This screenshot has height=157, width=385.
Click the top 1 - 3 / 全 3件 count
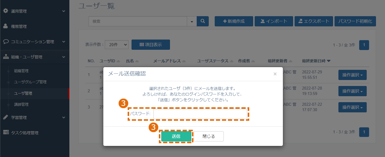click(344, 45)
